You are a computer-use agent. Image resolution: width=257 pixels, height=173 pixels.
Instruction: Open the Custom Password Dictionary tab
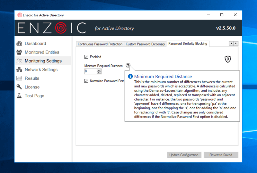145,44
